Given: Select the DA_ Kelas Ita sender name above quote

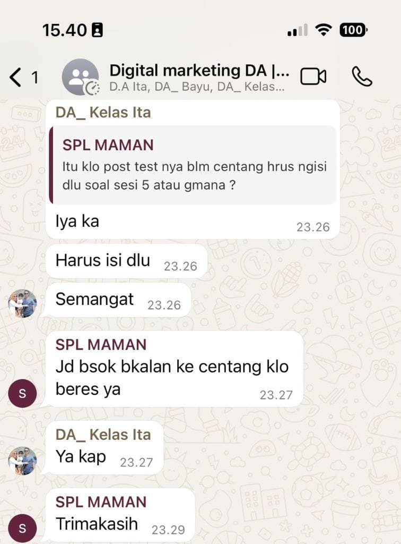Looking at the screenshot, I should point(103,113).
